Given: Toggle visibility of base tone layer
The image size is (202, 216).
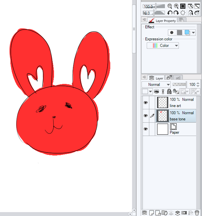Looking at the screenshot, I should point(145,116).
